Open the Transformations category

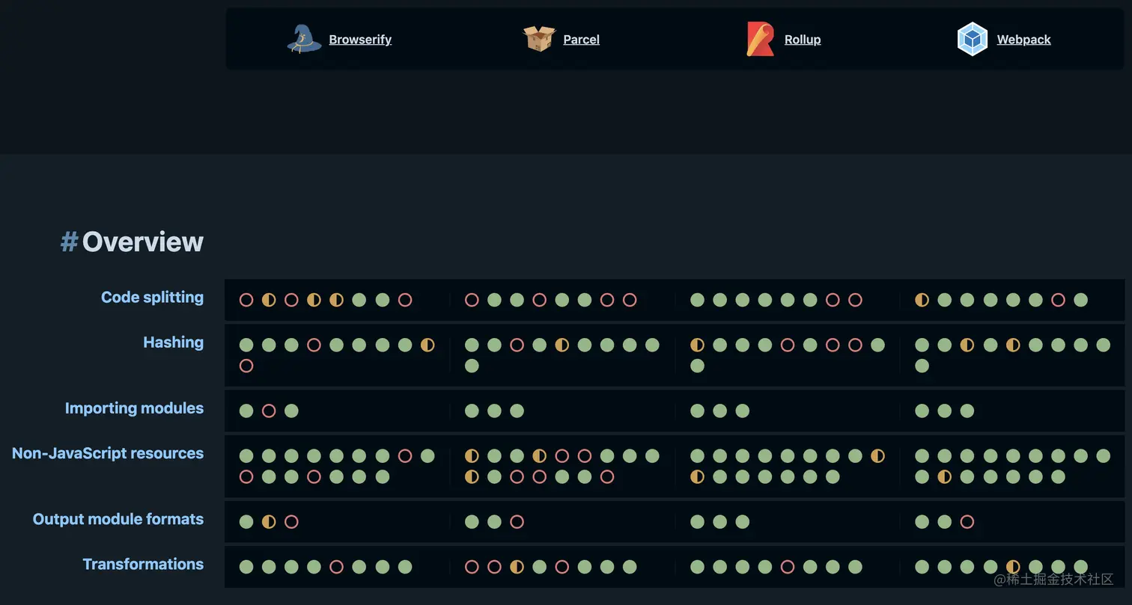tap(143, 563)
